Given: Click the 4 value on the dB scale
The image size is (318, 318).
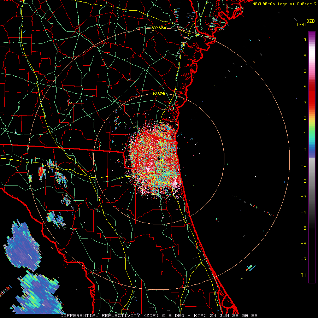Looking at the screenshot, I should click(305, 87).
